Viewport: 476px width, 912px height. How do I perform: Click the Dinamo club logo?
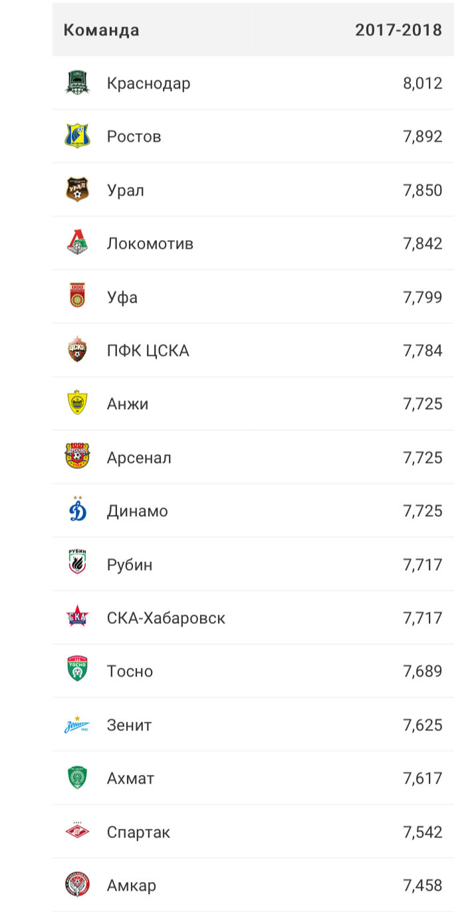(x=77, y=510)
